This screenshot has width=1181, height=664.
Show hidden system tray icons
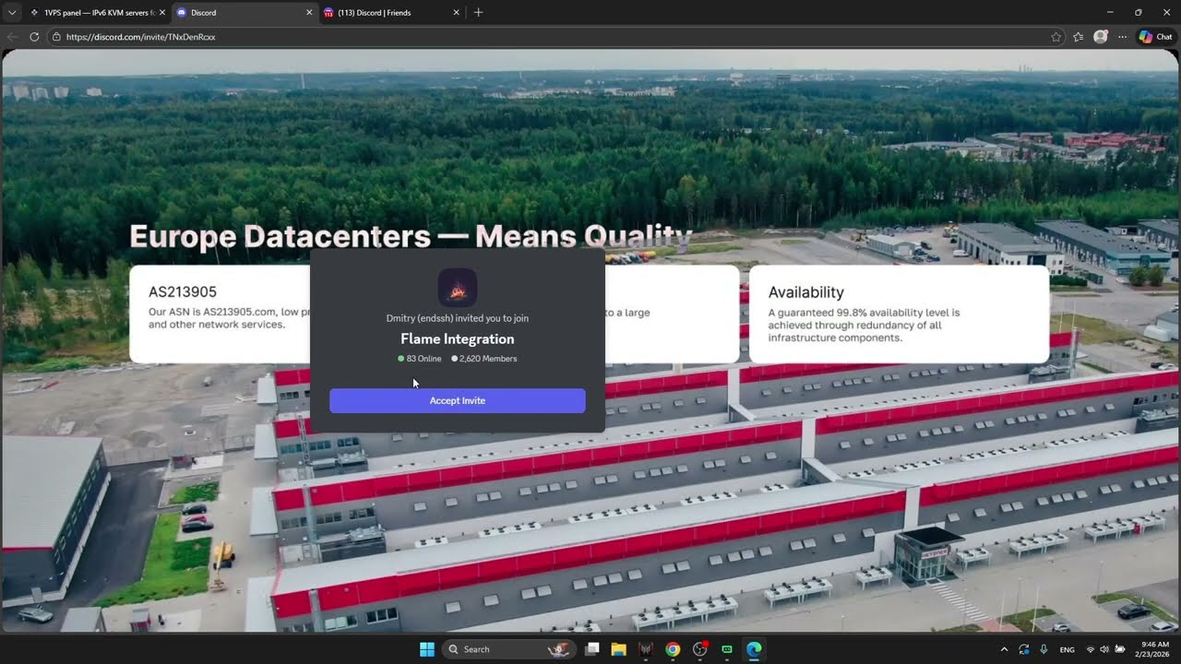pyautogui.click(x=1004, y=649)
